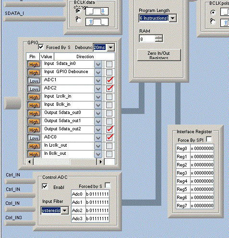Toggle the High button for Output Sdata_out0
The image size is (229, 238).
click(34, 113)
